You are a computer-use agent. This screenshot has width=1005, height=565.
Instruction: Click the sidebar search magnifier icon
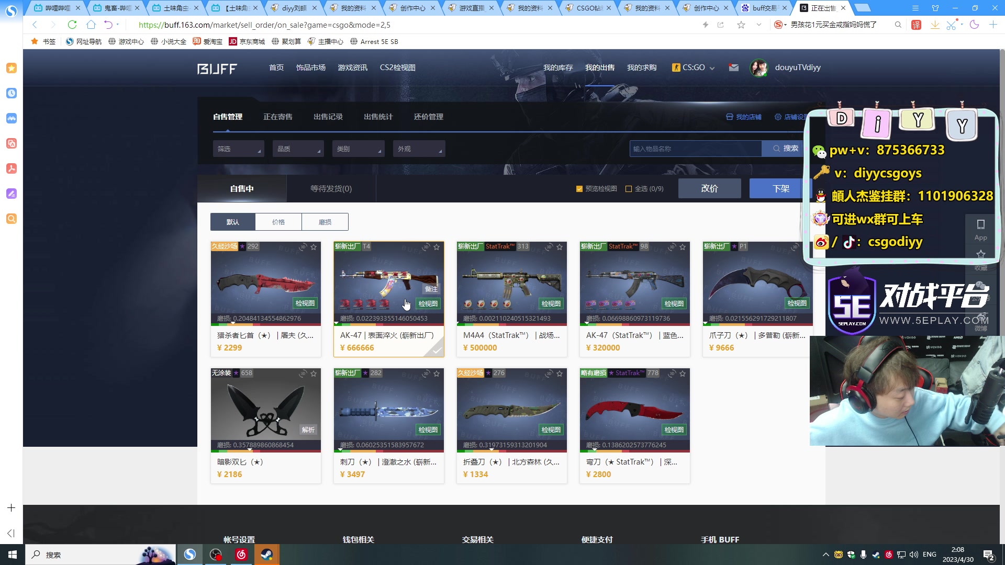pos(12,219)
